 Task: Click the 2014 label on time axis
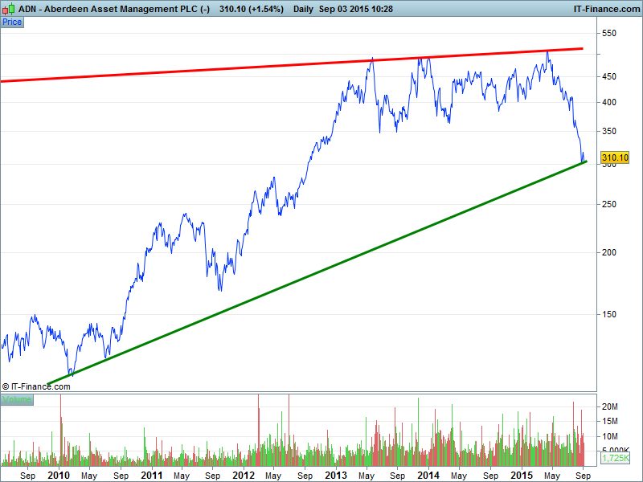point(428,476)
